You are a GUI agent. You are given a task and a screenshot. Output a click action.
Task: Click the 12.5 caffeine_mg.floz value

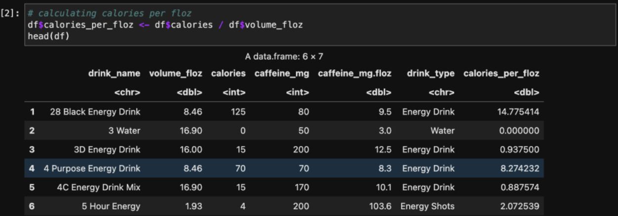click(x=384, y=149)
